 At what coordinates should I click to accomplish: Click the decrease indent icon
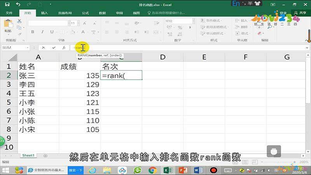coord(137,32)
